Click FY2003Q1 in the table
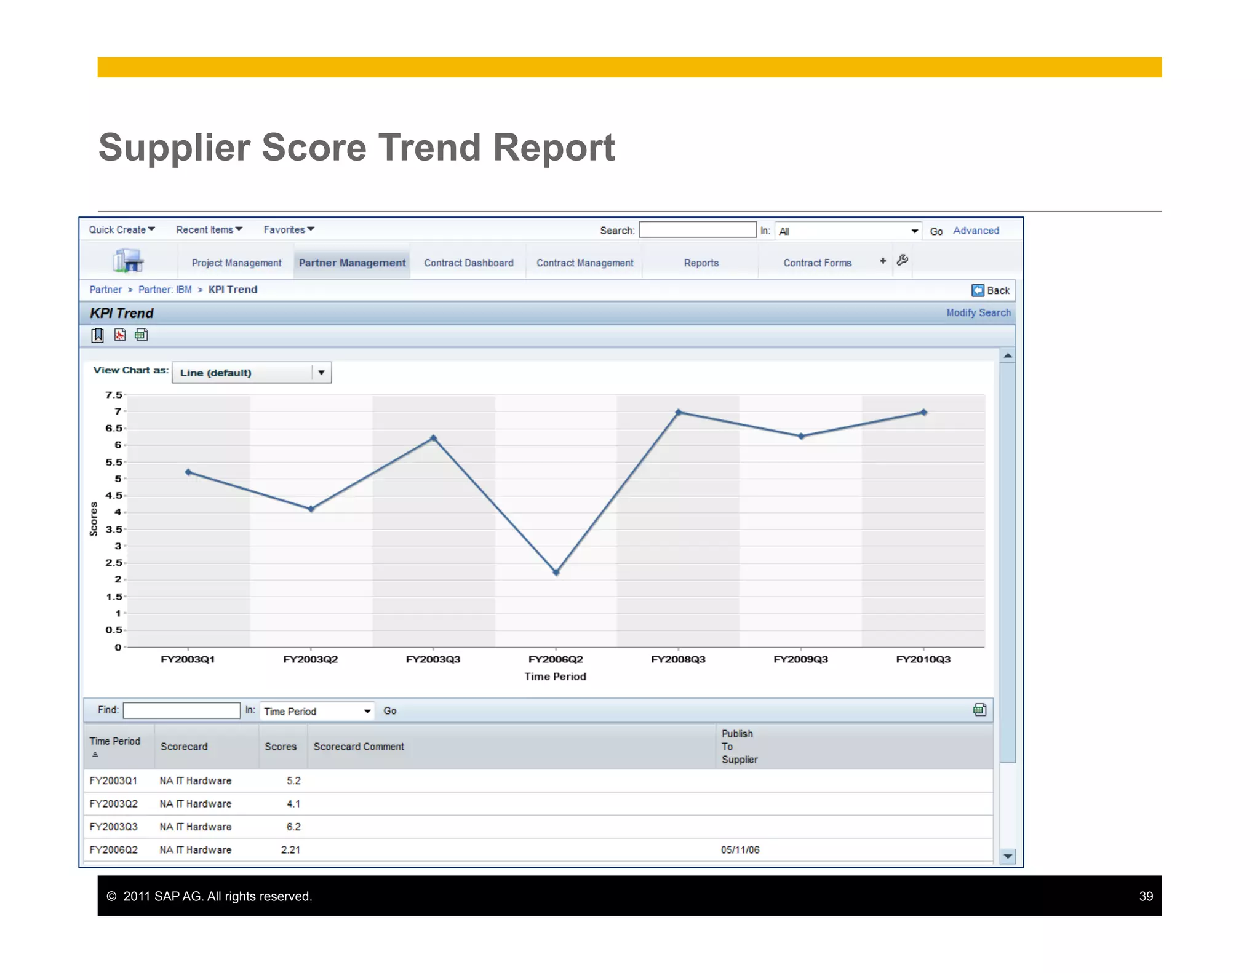 [113, 780]
